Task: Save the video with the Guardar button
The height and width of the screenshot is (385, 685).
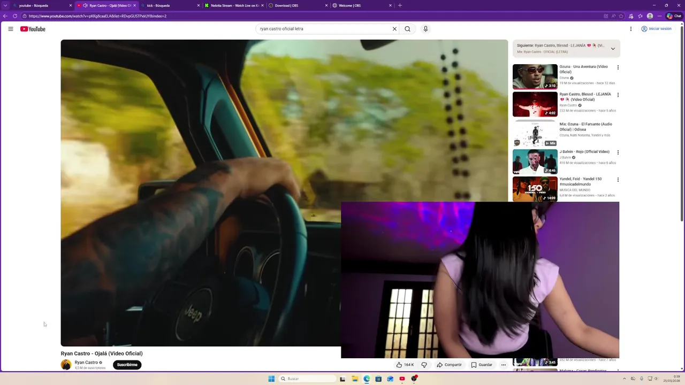Action: [482, 365]
